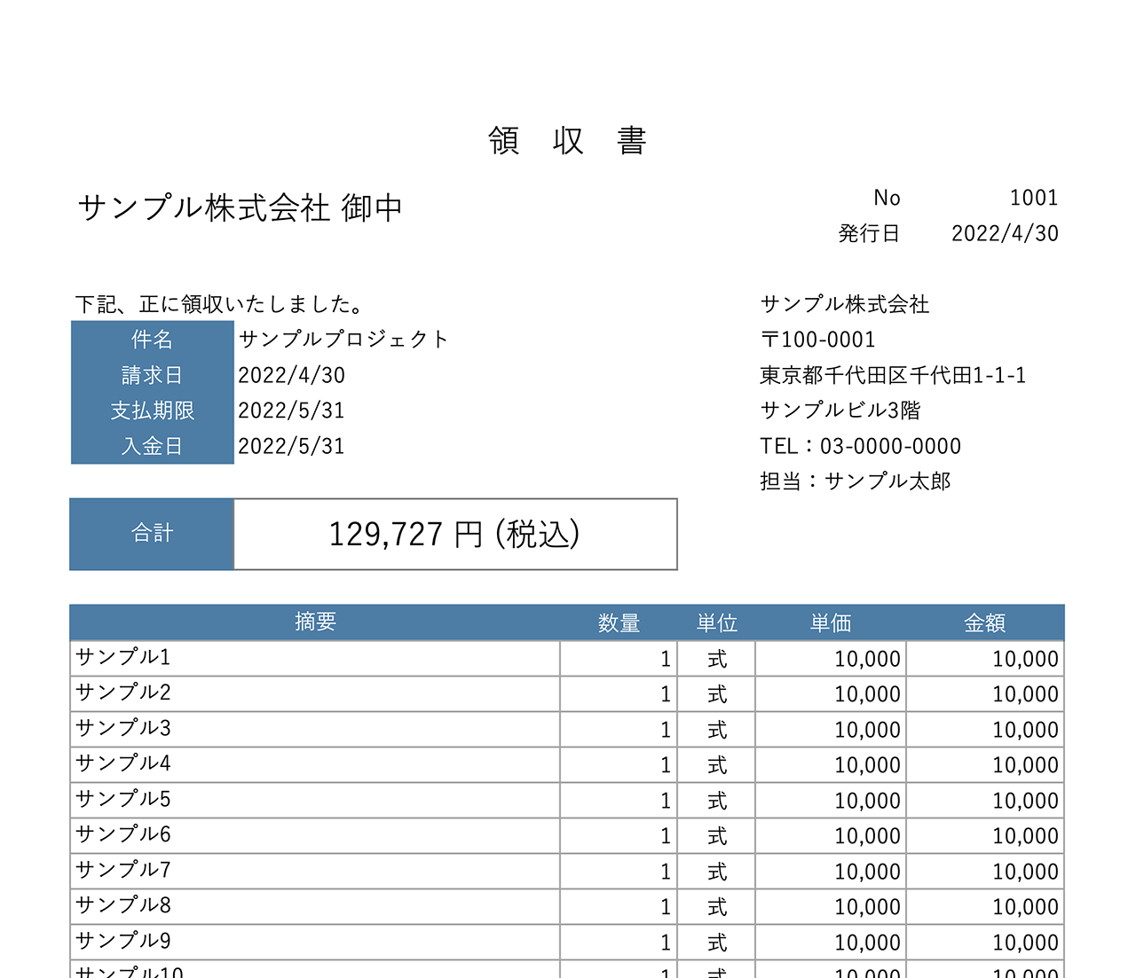Click the 摘要 column header

click(315, 622)
